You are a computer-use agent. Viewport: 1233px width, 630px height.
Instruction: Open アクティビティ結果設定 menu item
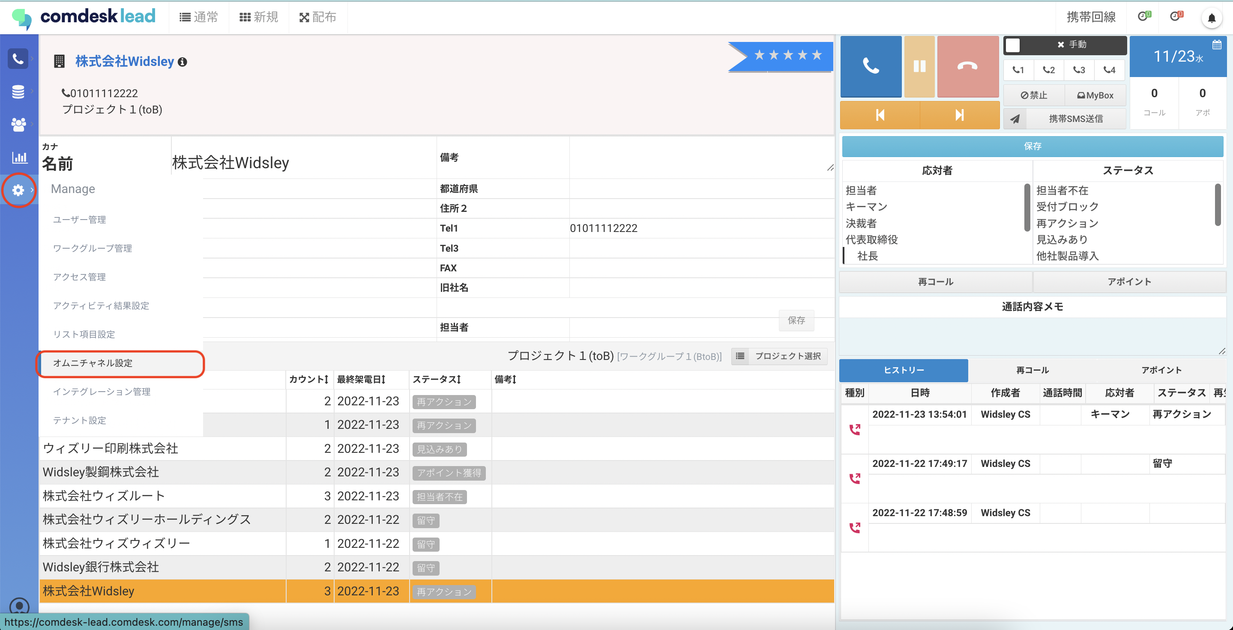101,306
